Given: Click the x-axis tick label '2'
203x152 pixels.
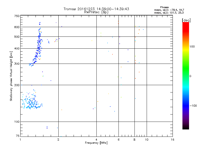Looking at the screenshot, I should pos(58,140).
